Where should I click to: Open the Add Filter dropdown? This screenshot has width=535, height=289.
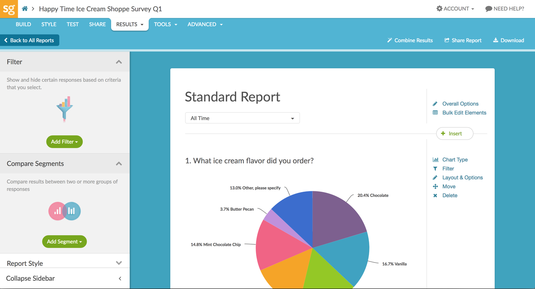tap(64, 142)
